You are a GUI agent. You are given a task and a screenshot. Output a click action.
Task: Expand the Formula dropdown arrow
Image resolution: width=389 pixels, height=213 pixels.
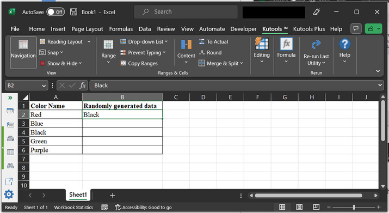pos(286,62)
